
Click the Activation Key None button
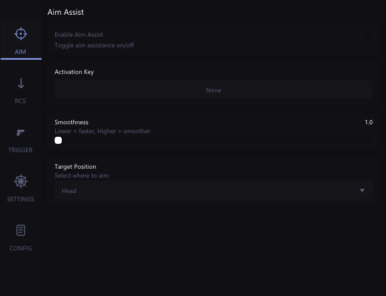[x=213, y=89]
